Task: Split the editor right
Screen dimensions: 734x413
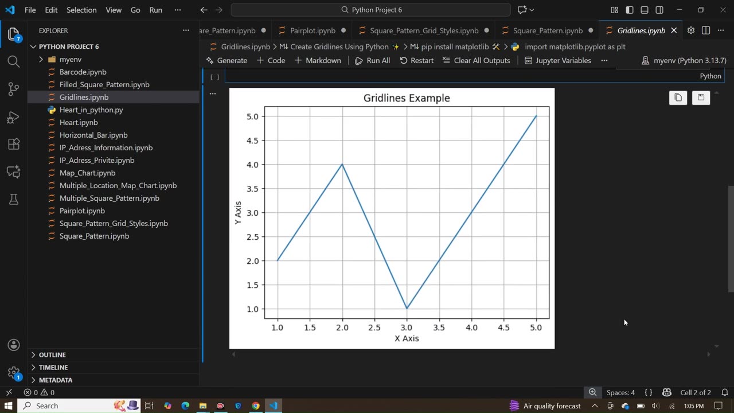Action: click(x=706, y=30)
